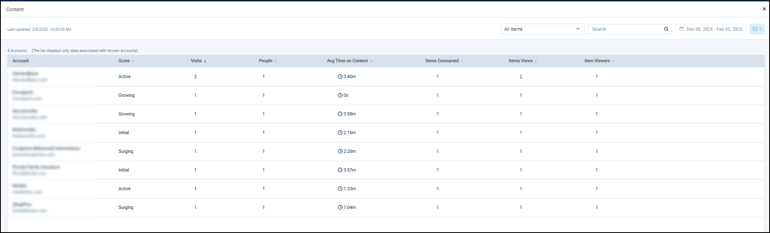Image resolution: width=770 pixels, height=233 pixels.
Task: Click the 1:04m average time value
Action: click(x=350, y=207)
